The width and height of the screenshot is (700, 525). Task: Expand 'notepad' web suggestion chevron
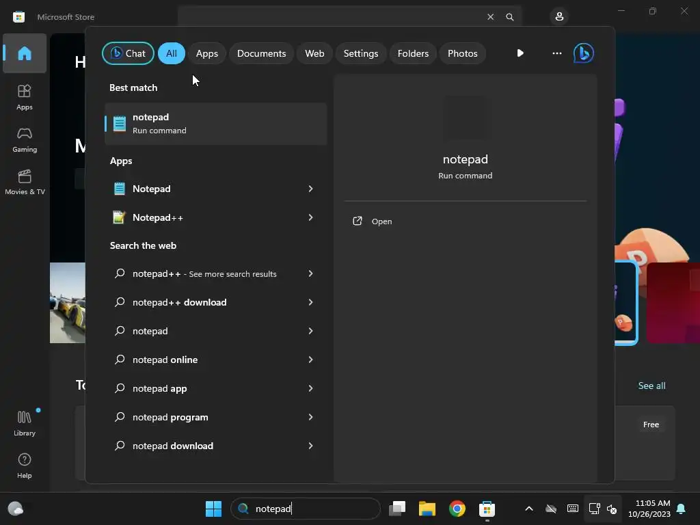[311, 331]
